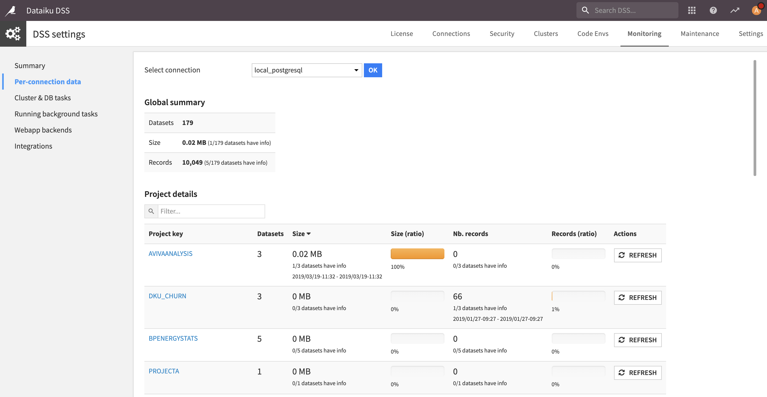The width and height of the screenshot is (767, 397).
Task: Click the search magnifier in top bar
Action: pyautogui.click(x=585, y=10)
